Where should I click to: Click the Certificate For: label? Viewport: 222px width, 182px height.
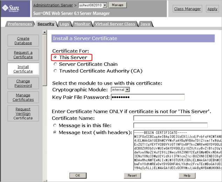[x=71, y=51]
